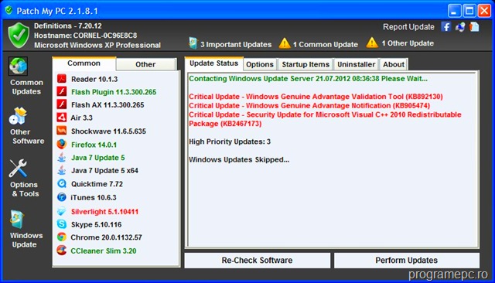The height and width of the screenshot is (283, 495).
Task: Open Windows Update sidebar icon
Action: click(x=18, y=220)
